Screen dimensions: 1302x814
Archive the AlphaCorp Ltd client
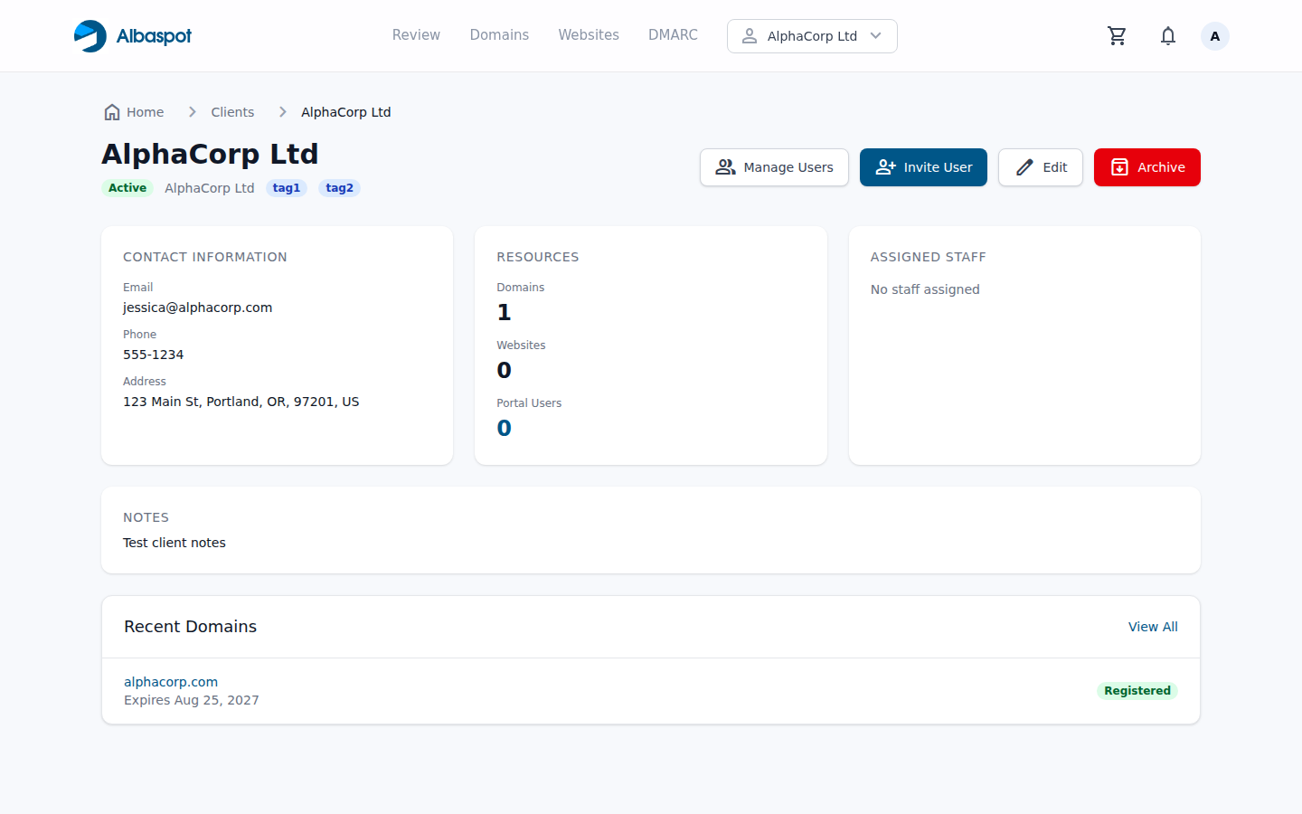(1146, 167)
